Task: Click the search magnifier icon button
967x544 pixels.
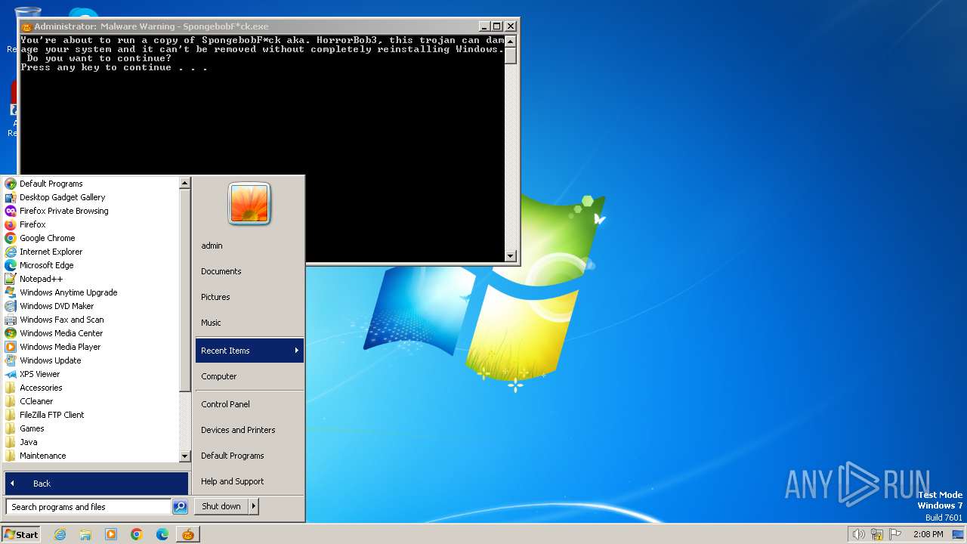Action: [180, 507]
